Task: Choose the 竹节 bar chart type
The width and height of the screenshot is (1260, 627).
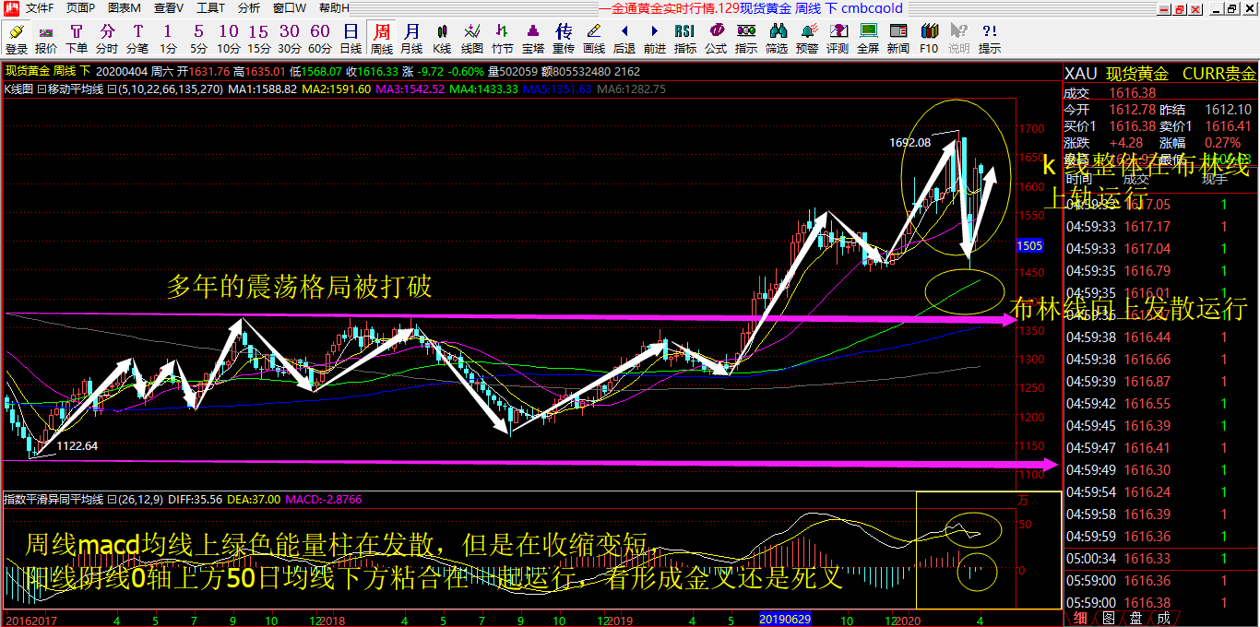Action: 503,39
